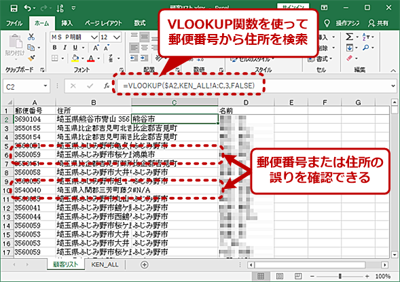The height and width of the screenshot is (282, 400).
Task: Click the Format Painter brush icon
Action: click(x=31, y=58)
